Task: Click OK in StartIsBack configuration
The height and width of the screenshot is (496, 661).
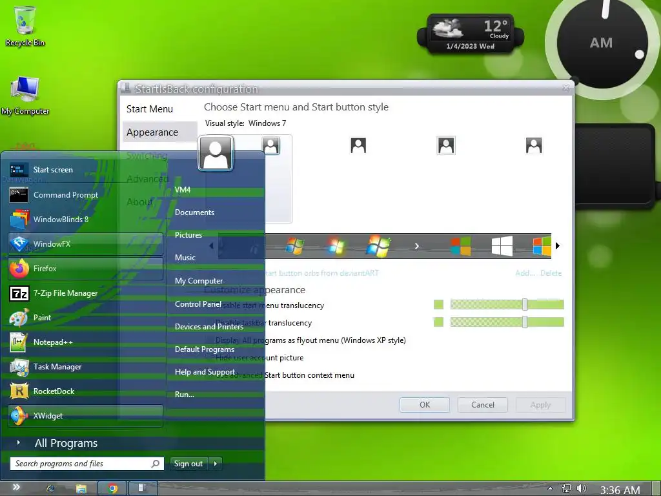Action: click(425, 405)
